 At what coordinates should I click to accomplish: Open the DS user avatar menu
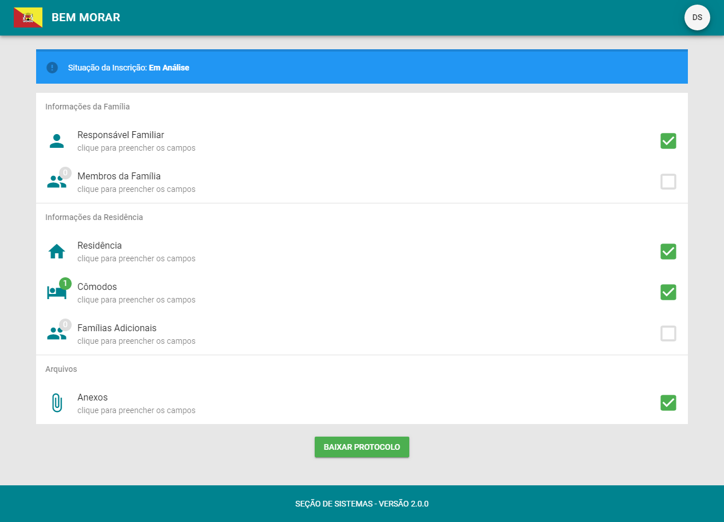pyautogui.click(x=697, y=18)
